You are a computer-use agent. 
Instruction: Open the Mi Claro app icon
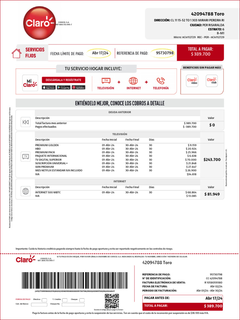(30, 83)
